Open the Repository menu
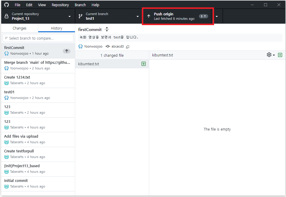Viewport: 286px width, 197px height. (60, 5)
